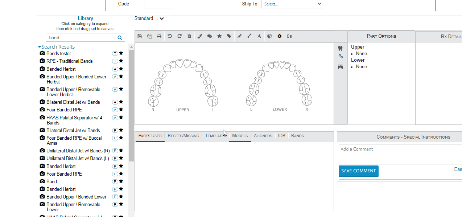Toggle favorite star for Bands tester
The image size is (462, 217).
pyautogui.click(x=121, y=53)
